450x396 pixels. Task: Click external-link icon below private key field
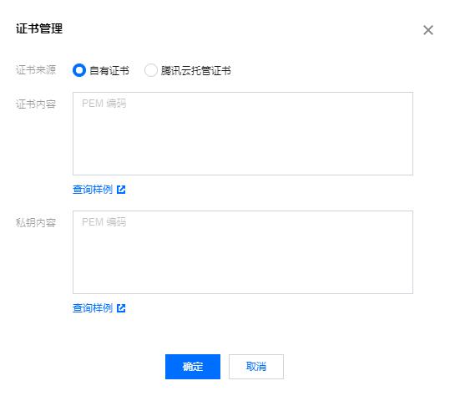tap(121, 308)
